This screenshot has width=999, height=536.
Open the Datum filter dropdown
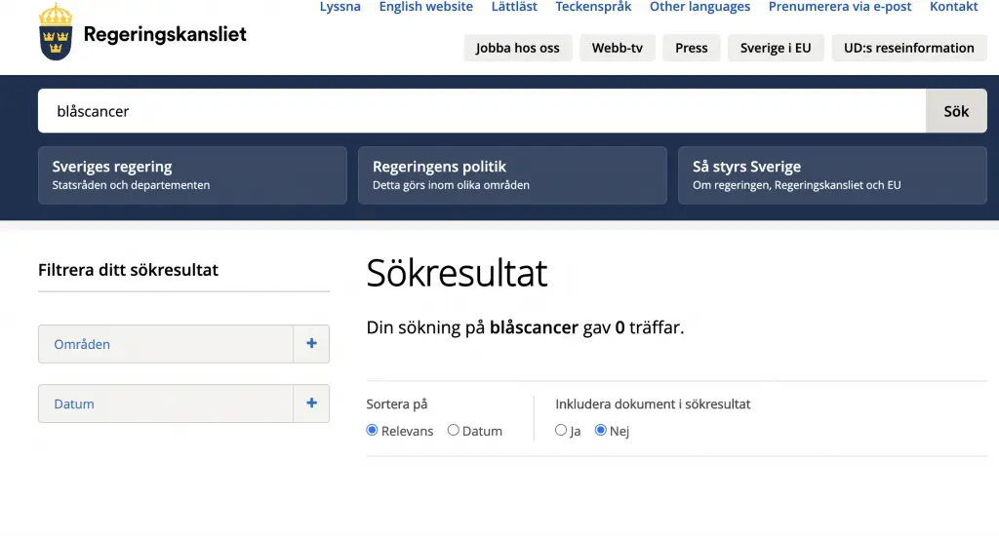click(x=166, y=403)
